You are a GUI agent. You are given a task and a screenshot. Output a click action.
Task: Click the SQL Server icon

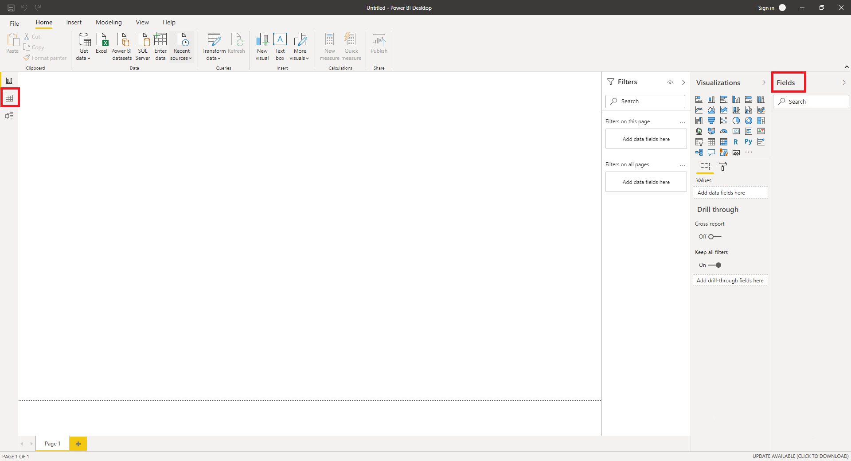(143, 46)
